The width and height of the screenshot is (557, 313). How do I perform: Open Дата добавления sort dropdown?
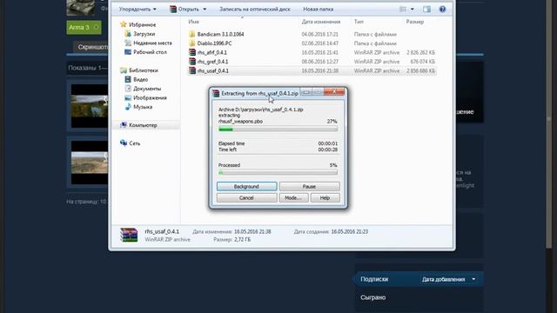[449, 279]
